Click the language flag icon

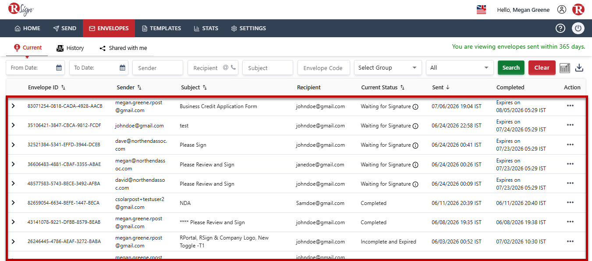(481, 10)
